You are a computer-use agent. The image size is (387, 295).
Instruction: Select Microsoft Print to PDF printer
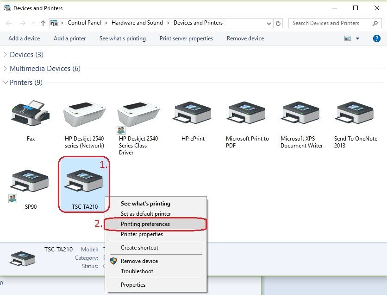pos(247,113)
